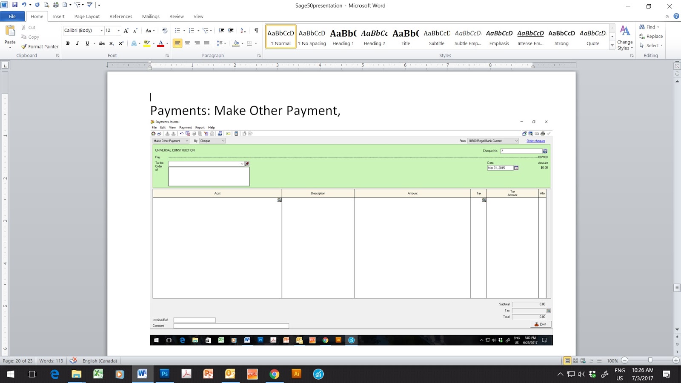This screenshot has height=383, width=681.
Task: Click the zoom slider handle
Action: 650,360
